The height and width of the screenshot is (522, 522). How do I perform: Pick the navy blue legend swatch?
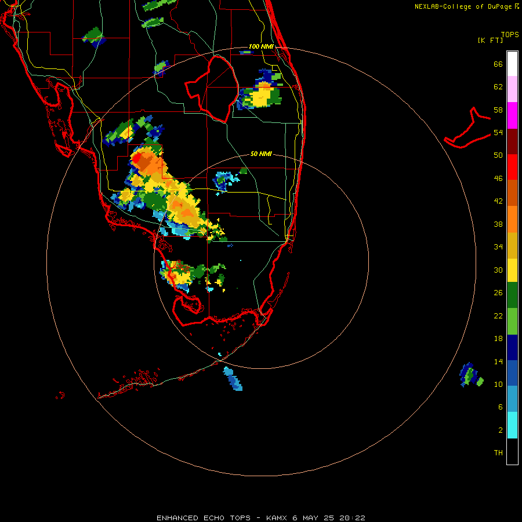tap(512, 347)
